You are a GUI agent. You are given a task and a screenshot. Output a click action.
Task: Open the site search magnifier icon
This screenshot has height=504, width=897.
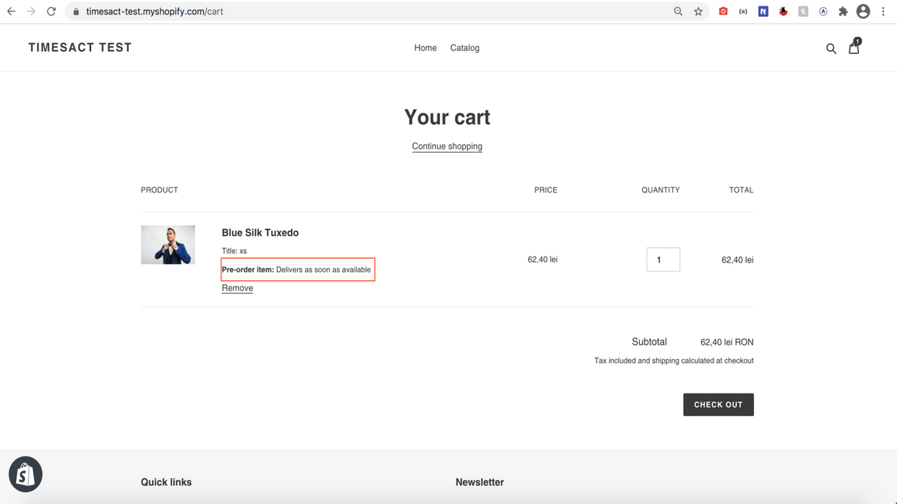[831, 48]
